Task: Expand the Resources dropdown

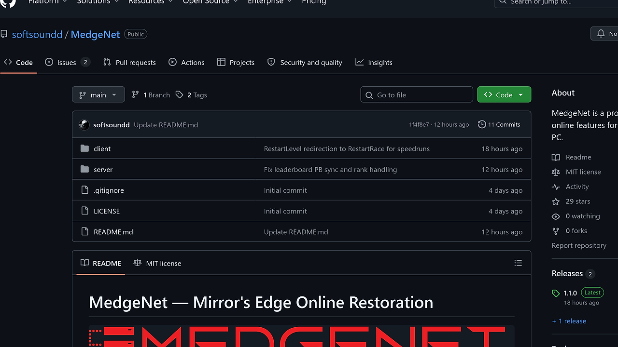Action: point(151,2)
